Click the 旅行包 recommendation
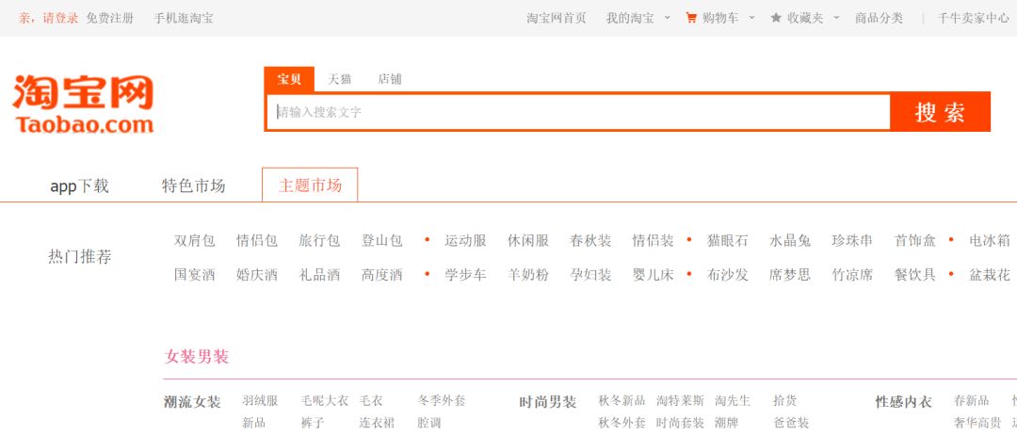Screen dimensions: 1017x435 [320, 241]
